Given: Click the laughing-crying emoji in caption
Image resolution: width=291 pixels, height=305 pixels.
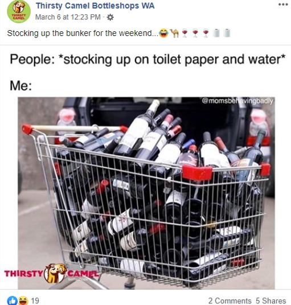Looking at the screenshot, I should 163,33.
